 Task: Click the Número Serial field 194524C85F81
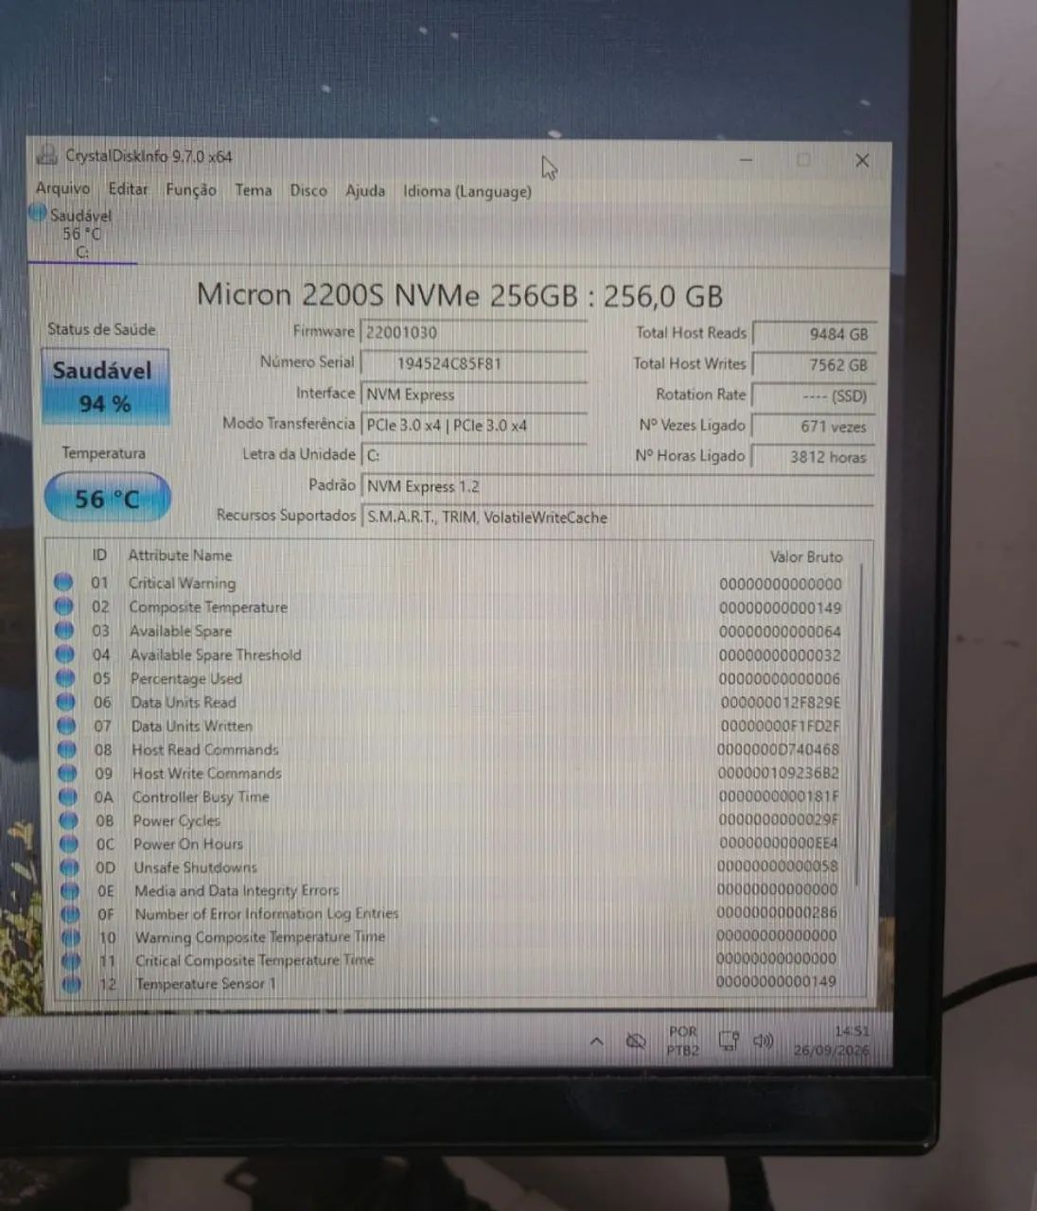[474, 363]
